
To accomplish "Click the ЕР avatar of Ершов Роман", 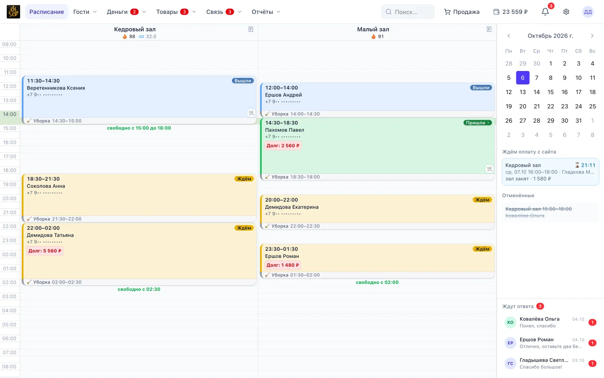I will [x=510, y=343].
